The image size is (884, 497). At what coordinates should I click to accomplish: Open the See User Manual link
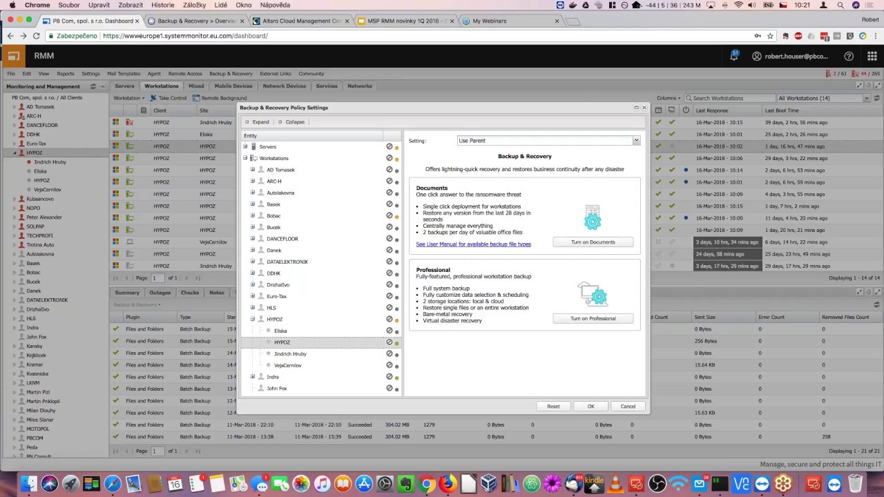[474, 244]
